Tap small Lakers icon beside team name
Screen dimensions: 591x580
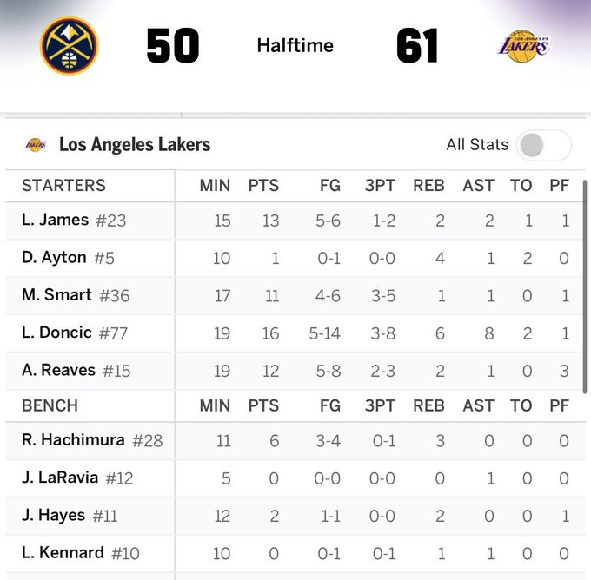click(36, 144)
